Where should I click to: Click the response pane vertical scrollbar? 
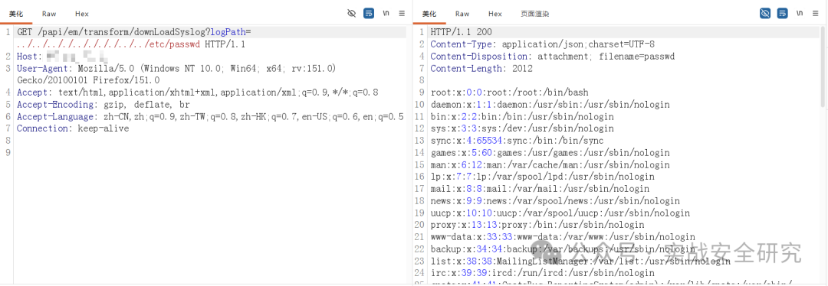coord(823,66)
